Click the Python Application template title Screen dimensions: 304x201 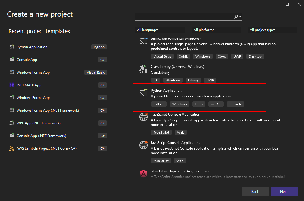tap(166, 91)
